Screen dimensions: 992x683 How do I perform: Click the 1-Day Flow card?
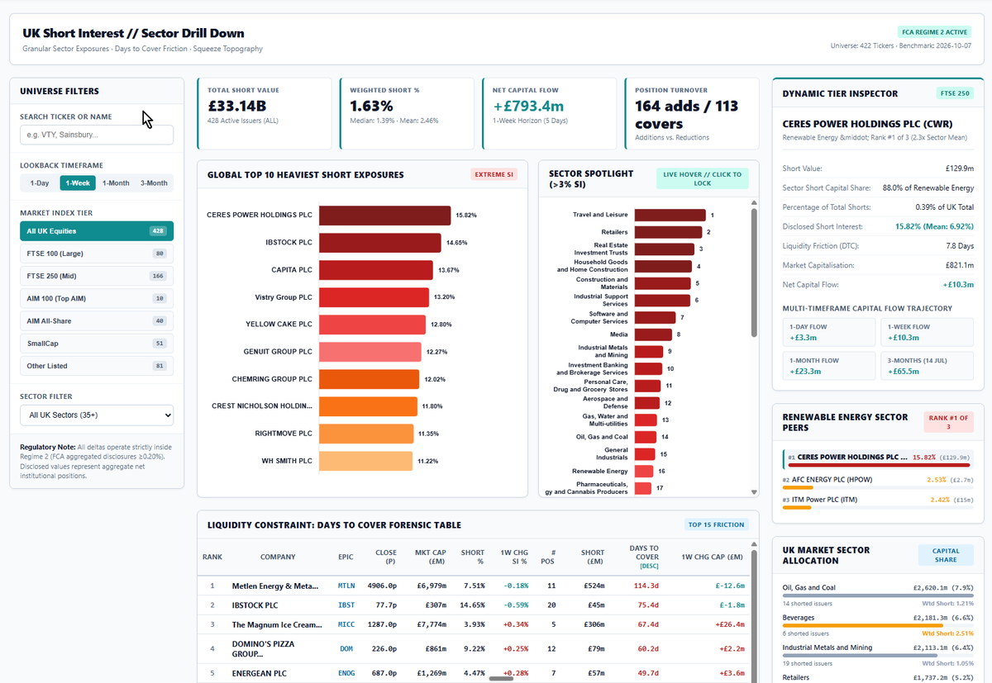(828, 332)
